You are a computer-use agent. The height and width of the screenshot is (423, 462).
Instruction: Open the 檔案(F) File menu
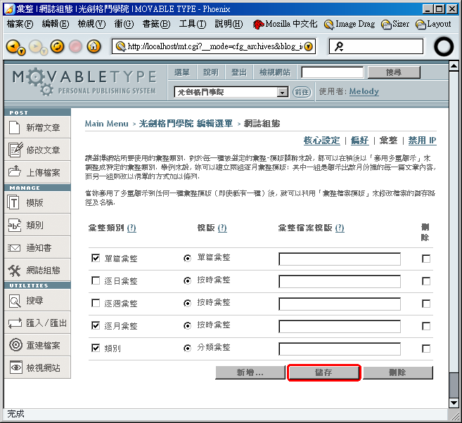(20, 24)
